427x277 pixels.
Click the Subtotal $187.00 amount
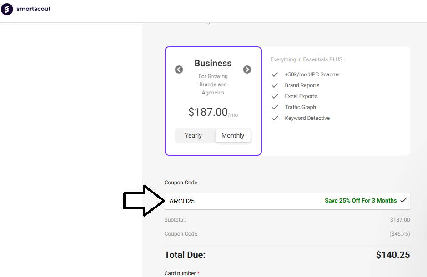click(x=400, y=220)
